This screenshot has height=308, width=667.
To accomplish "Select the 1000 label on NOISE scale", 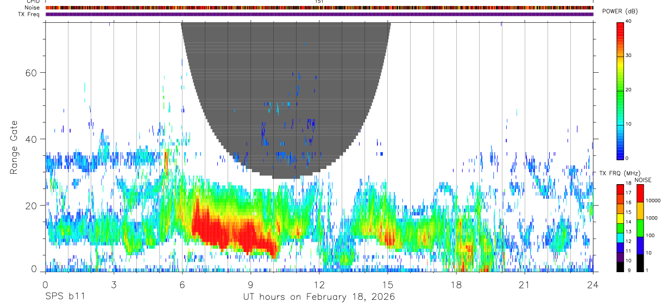I will [651, 218].
